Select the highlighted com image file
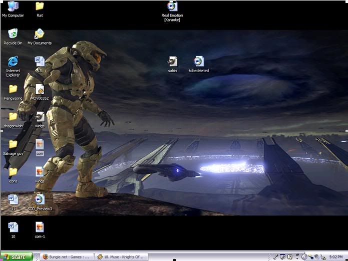This screenshot has width=348, height=261. point(40,147)
